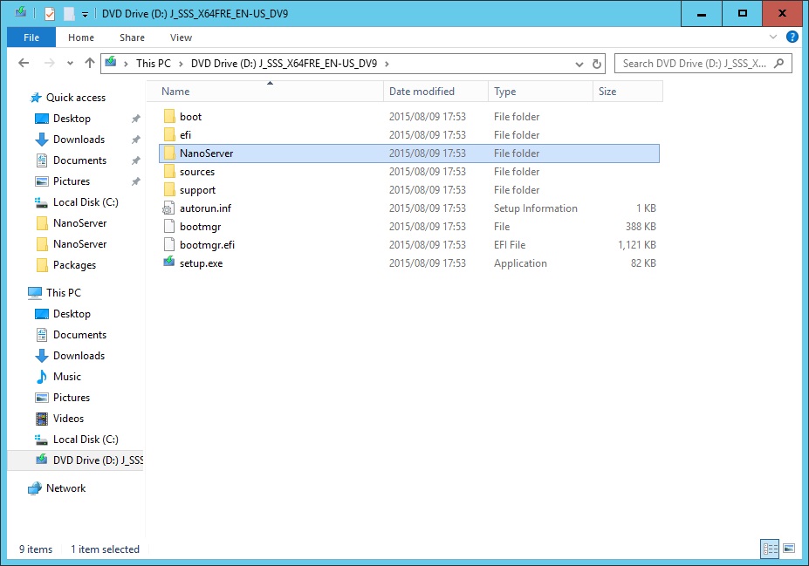
Task: Expand the chevron after This PC in the address bar
Action: [181, 64]
